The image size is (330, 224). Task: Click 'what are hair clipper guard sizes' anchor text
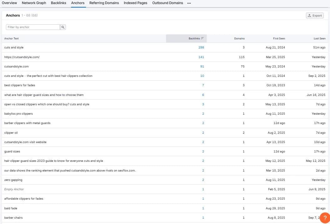tap(44, 95)
